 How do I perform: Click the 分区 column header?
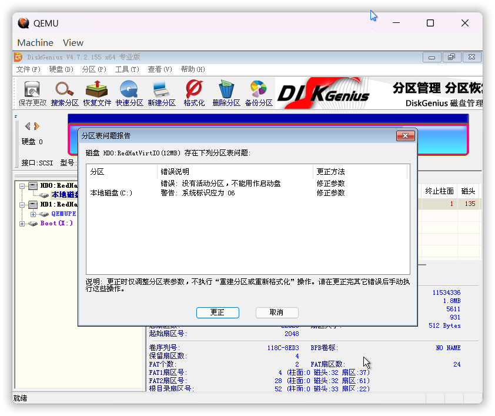(122, 171)
